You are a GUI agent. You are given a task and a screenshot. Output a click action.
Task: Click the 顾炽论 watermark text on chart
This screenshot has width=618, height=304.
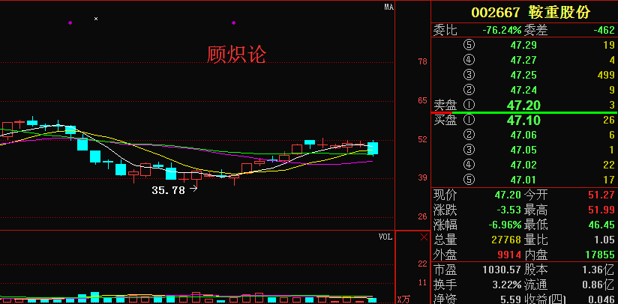coord(236,54)
